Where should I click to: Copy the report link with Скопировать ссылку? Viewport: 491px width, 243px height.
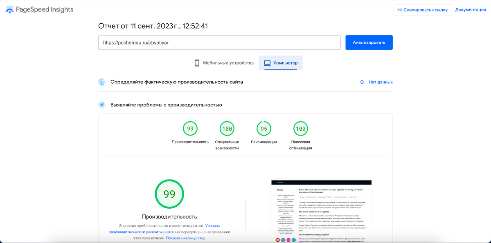coord(423,10)
